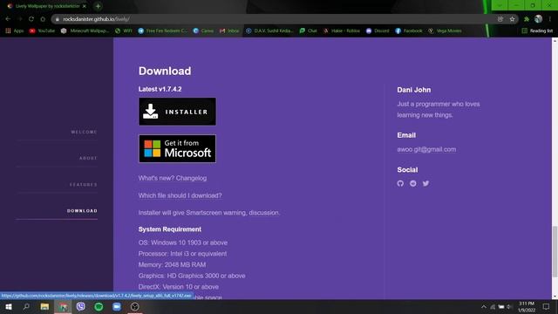Open the Apps bookmarks shortcut
Screen dimensions: 558x314
click(x=15, y=31)
